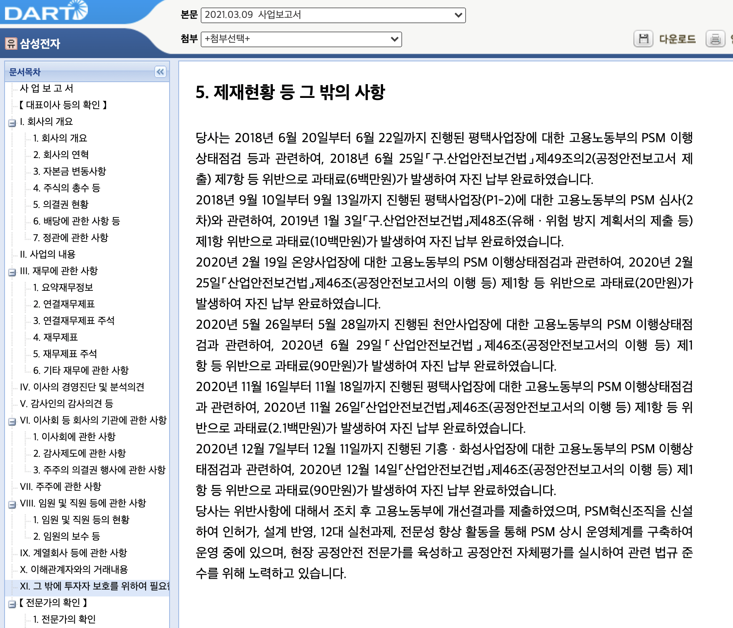Collapse the 전문가의 확인 tree node
The width and height of the screenshot is (733, 628).
[x=12, y=604]
